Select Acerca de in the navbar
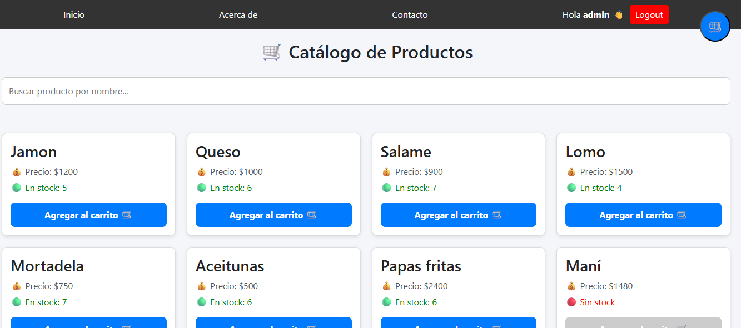The width and height of the screenshot is (741, 328). point(238,14)
